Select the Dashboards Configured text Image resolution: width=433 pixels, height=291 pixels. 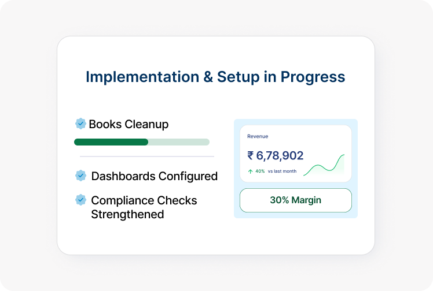tap(154, 176)
